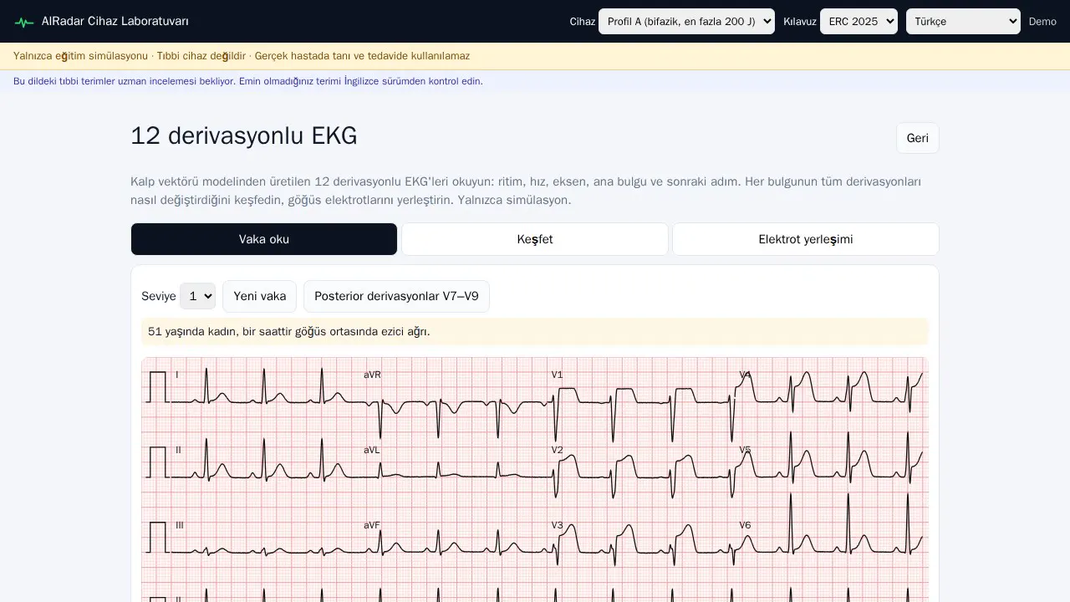Toggle Posterior derivasyonlar V7–V9 button
Screen dimensions: 1070x602
coord(396,296)
